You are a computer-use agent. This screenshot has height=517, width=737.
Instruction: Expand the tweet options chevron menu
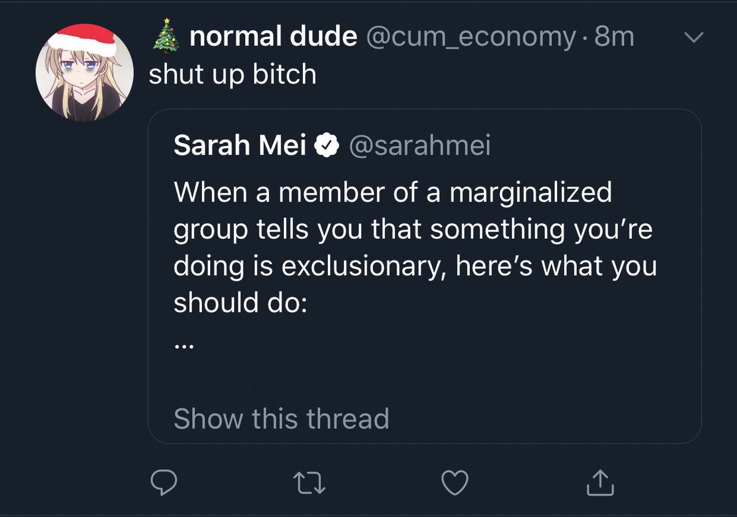(x=693, y=39)
